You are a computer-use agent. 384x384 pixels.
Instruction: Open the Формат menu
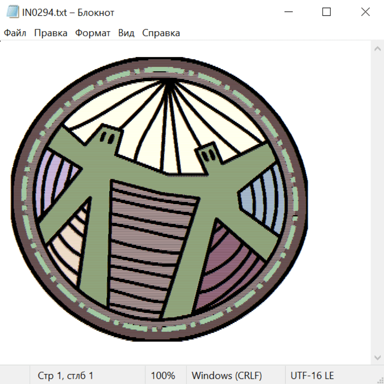93,33
